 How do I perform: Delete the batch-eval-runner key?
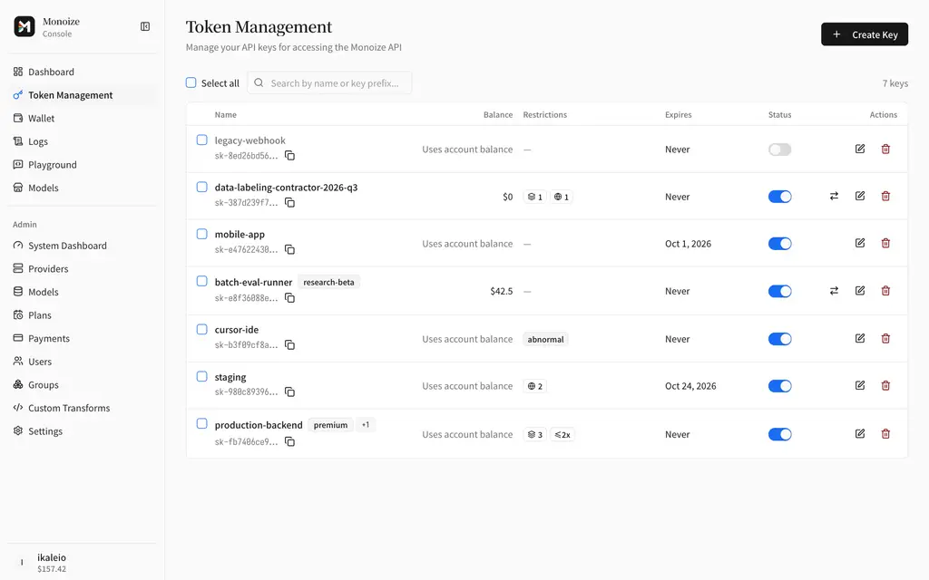[885, 291]
